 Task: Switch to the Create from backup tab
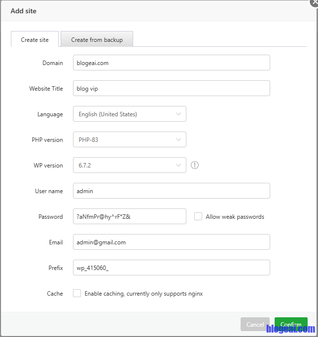pos(97,40)
